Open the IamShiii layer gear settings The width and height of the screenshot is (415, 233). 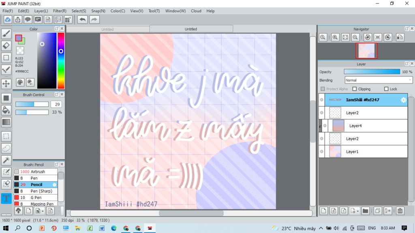(403, 100)
